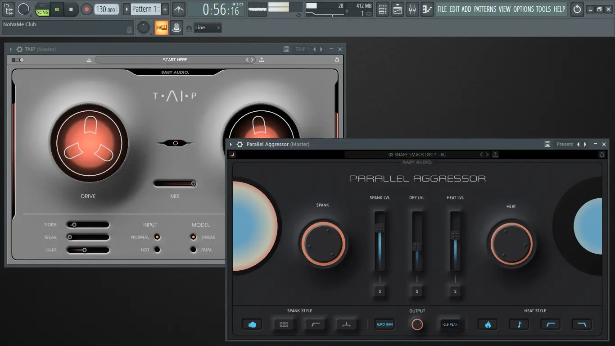Open the ADD menu
Screen dimensions: 615x346
click(466, 9)
